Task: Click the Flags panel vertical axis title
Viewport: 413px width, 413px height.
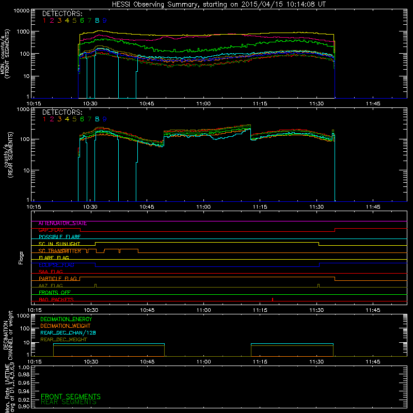Action: [21, 258]
